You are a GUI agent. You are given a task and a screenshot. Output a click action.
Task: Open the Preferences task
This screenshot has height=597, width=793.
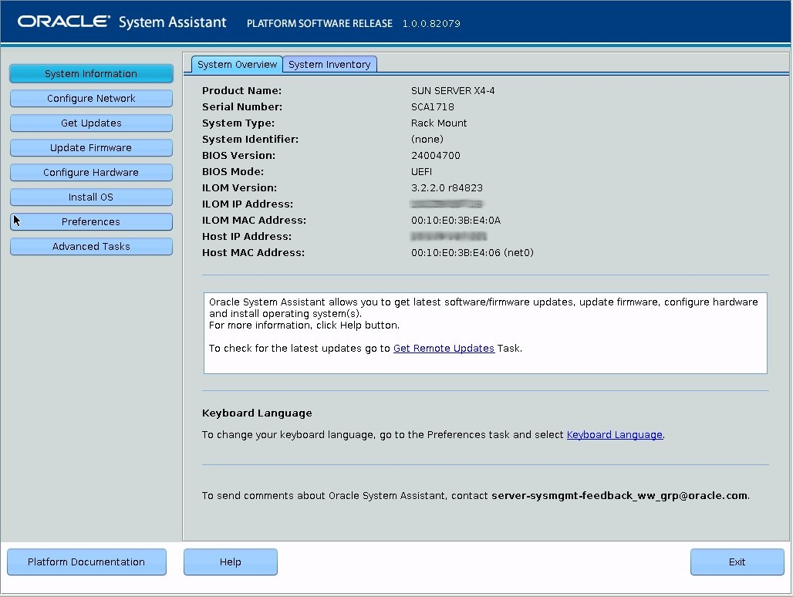pyautogui.click(x=91, y=222)
